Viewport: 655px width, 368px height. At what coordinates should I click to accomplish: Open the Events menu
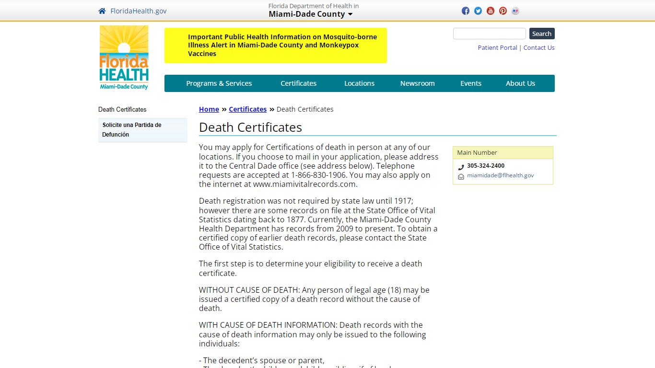[x=471, y=83]
